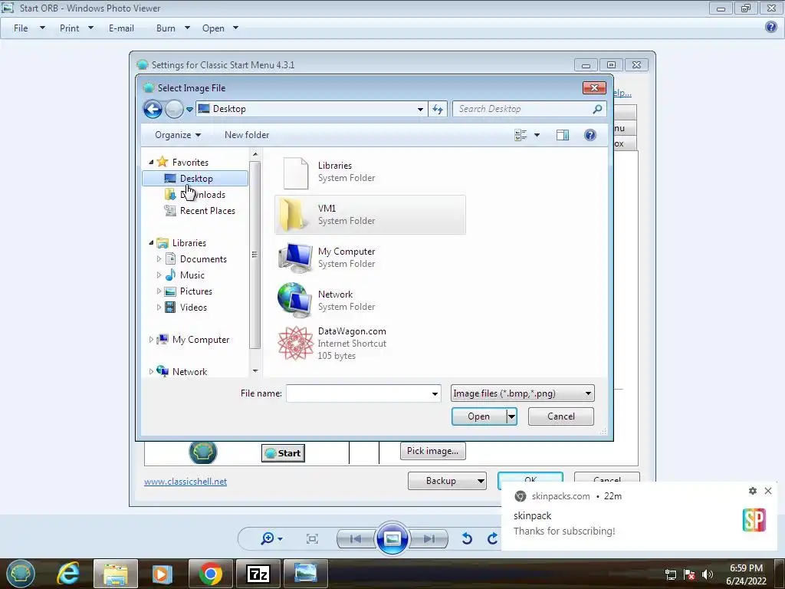Image resolution: width=785 pixels, height=589 pixels.
Task: Collapse the Libraries tree node
Action: tap(151, 242)
